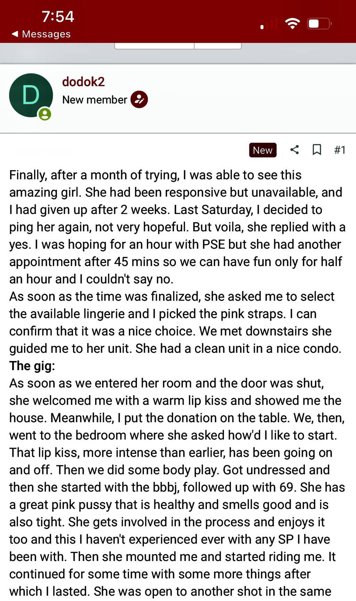The height and width of the screenshot is (601, 356).
Task: Tap the Messages label in status bar
Action: tap(46, 34)
